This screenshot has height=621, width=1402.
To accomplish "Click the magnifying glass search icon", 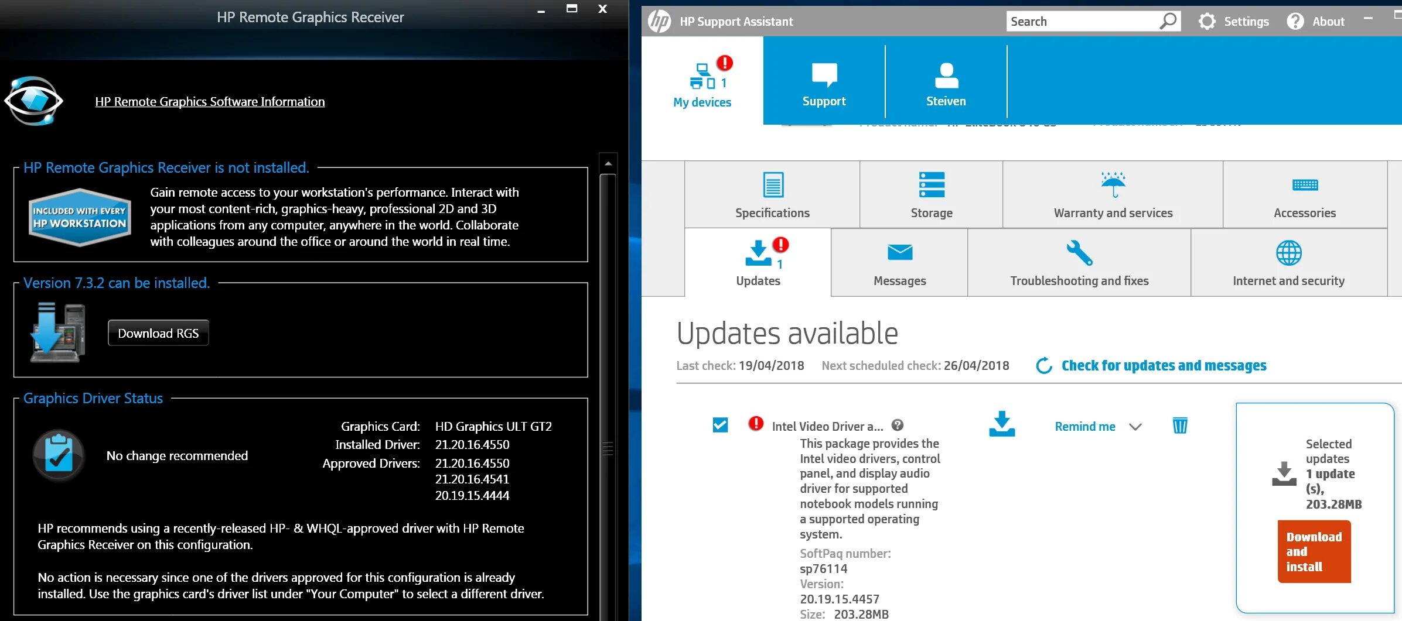I will point(1168,21).
